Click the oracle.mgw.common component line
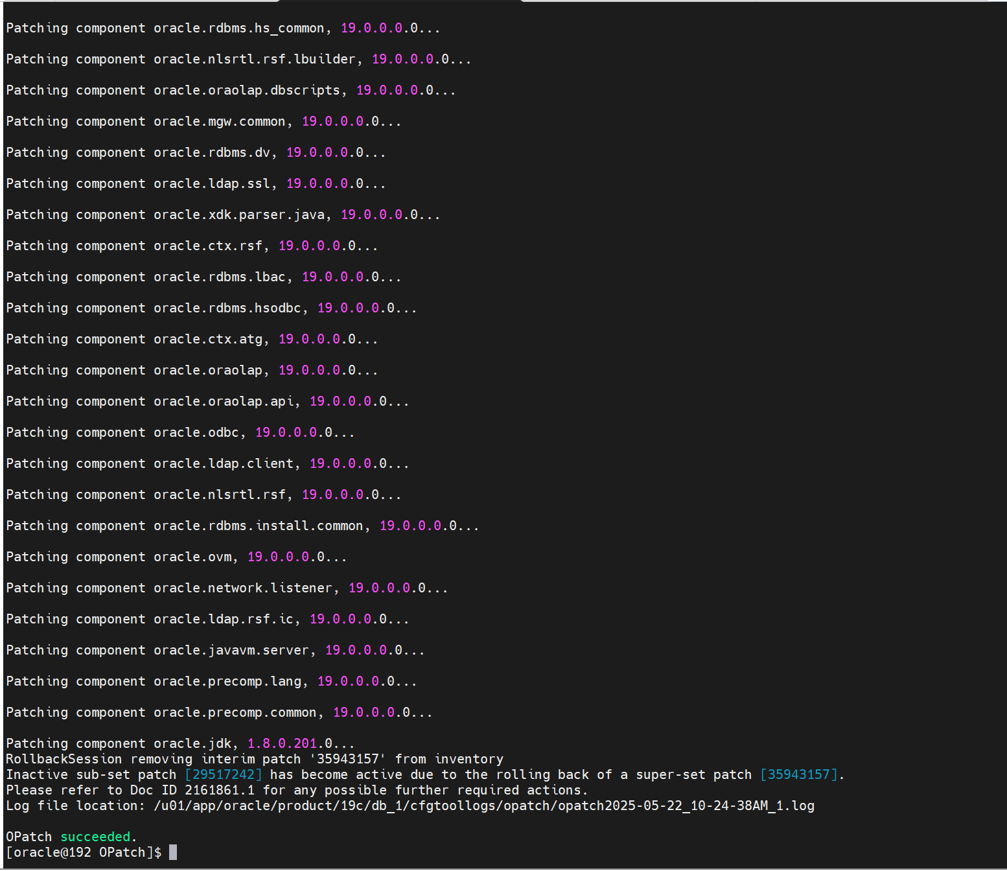 [203, 121]
